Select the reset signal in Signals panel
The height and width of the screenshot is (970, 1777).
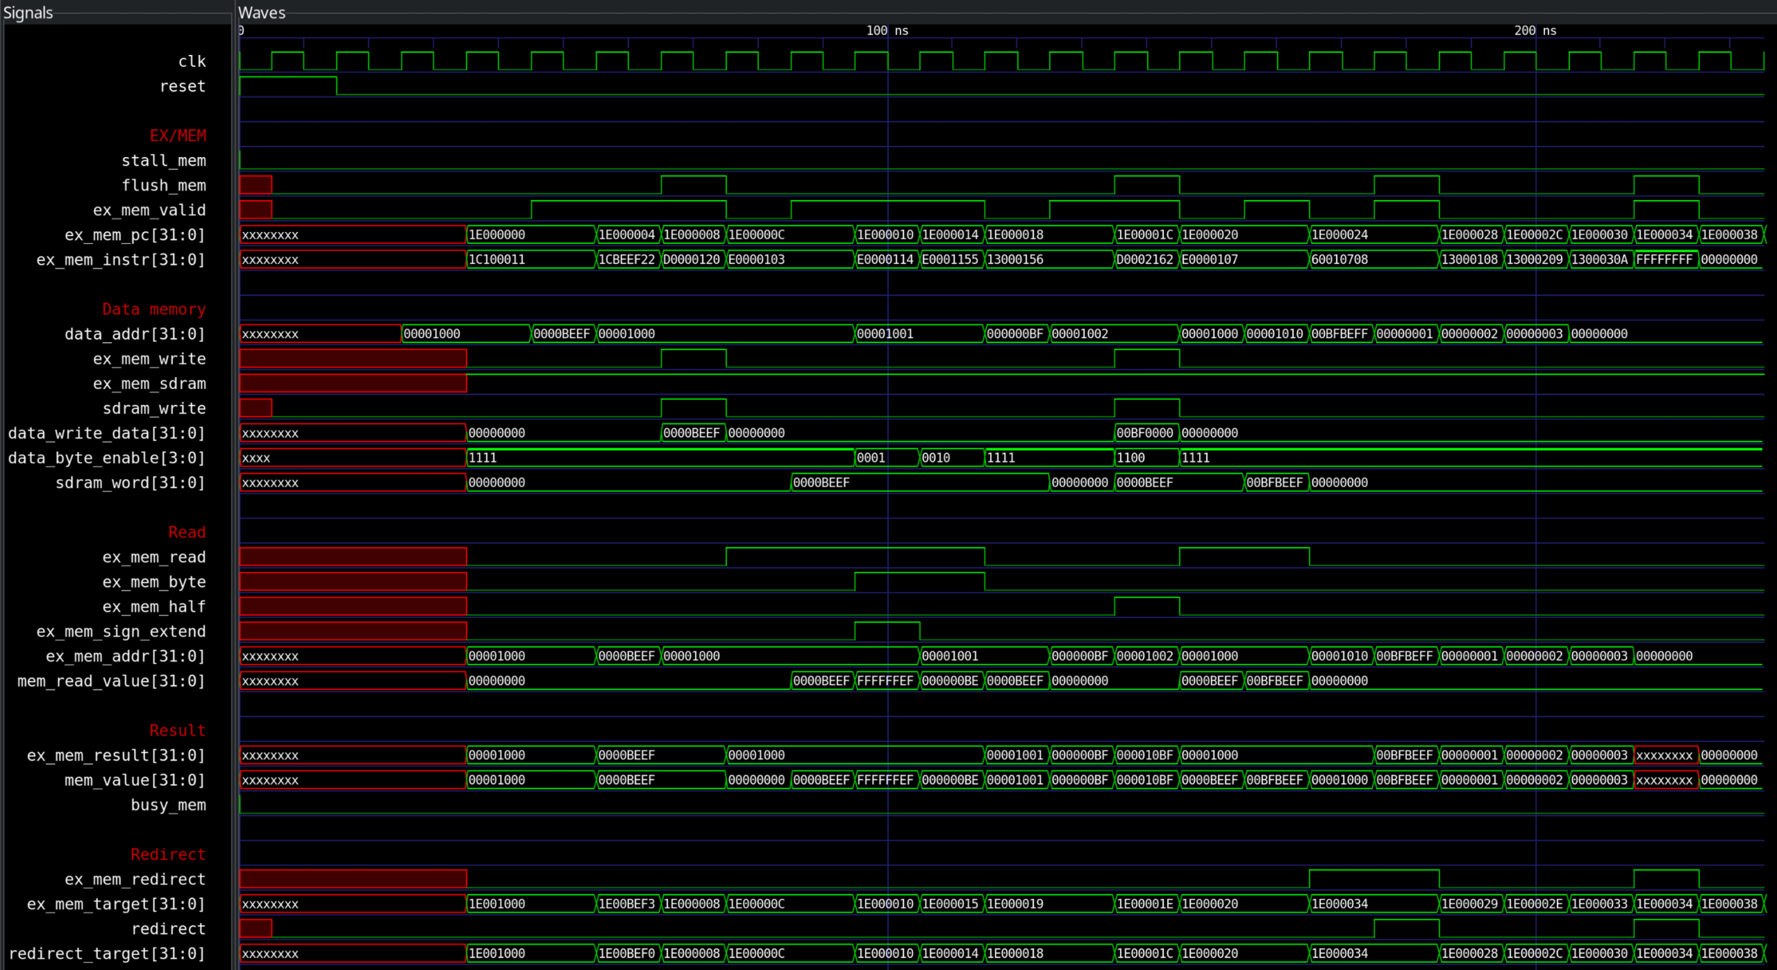tap(183, 86)
